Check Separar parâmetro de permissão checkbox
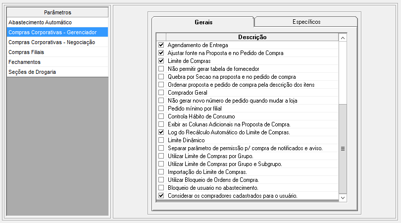The width and height of the screenshot is (401, 223). tap(161, 148)
